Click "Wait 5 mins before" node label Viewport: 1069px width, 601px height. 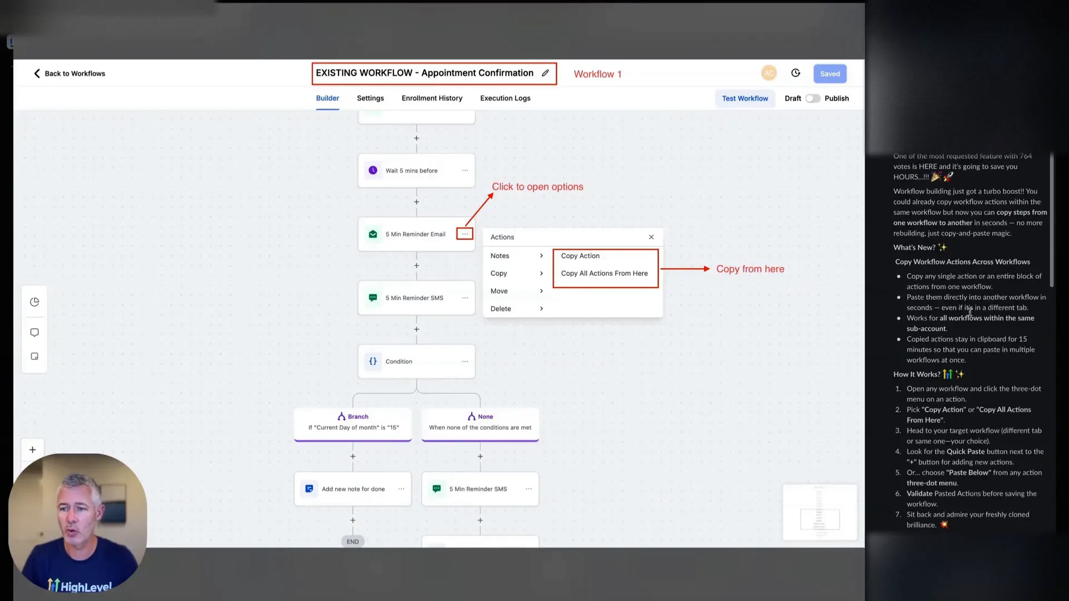411,171
